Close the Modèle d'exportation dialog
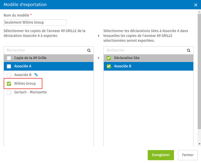 point(196,5)
